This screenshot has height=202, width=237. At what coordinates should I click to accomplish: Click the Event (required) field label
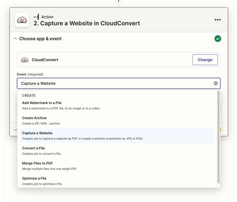30,74
